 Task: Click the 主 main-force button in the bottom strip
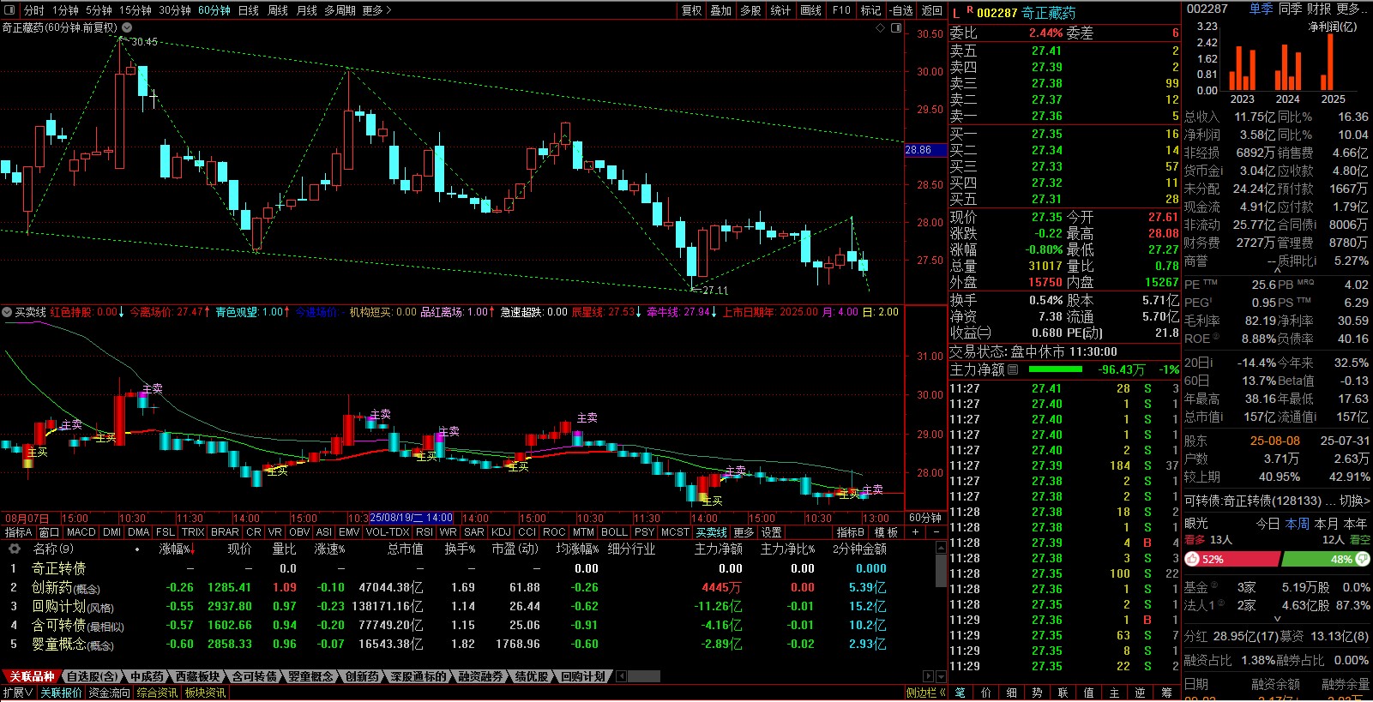point(1114,693)
